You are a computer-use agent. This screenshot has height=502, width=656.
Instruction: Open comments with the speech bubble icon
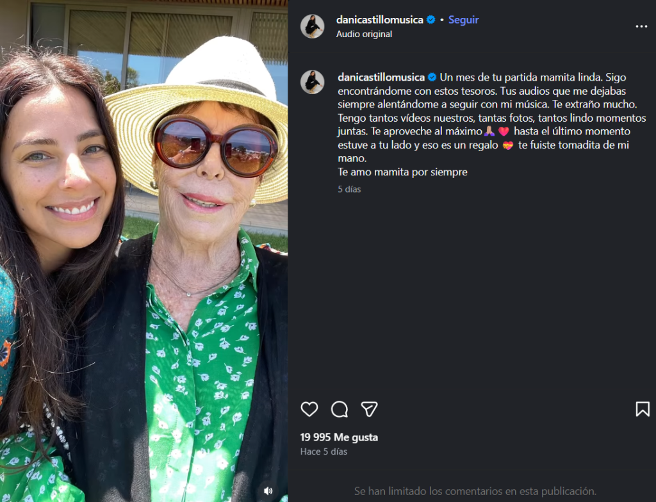(x=340, y=409)
